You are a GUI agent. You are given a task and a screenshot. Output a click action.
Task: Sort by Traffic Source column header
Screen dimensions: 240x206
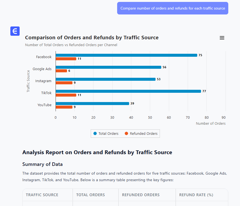42,195
